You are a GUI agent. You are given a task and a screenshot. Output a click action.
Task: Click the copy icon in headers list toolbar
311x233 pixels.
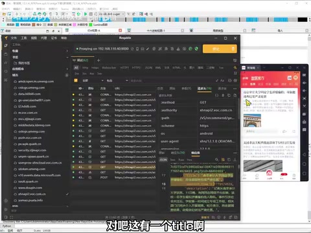tap(229, 95)
